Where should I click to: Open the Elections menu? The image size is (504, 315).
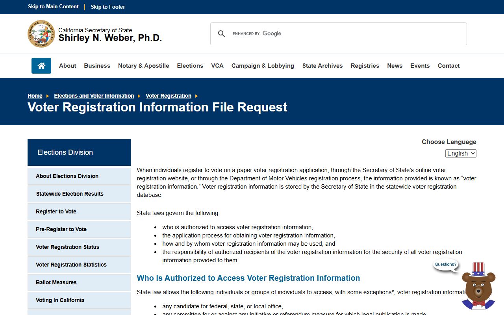190,66
